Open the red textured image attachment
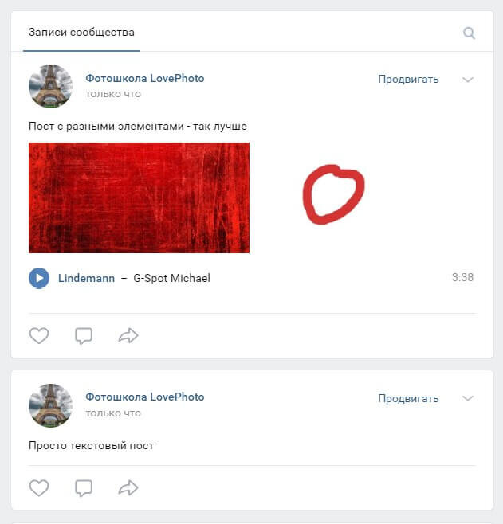The image size is (503, 524). [139, 197]
